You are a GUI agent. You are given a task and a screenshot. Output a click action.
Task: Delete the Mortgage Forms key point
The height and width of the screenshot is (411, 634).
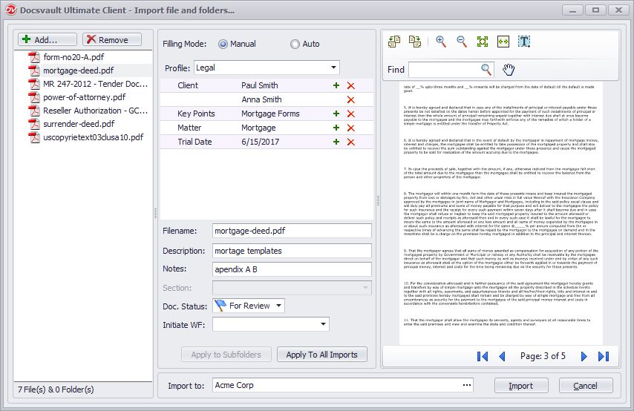[x=351, y=114]
